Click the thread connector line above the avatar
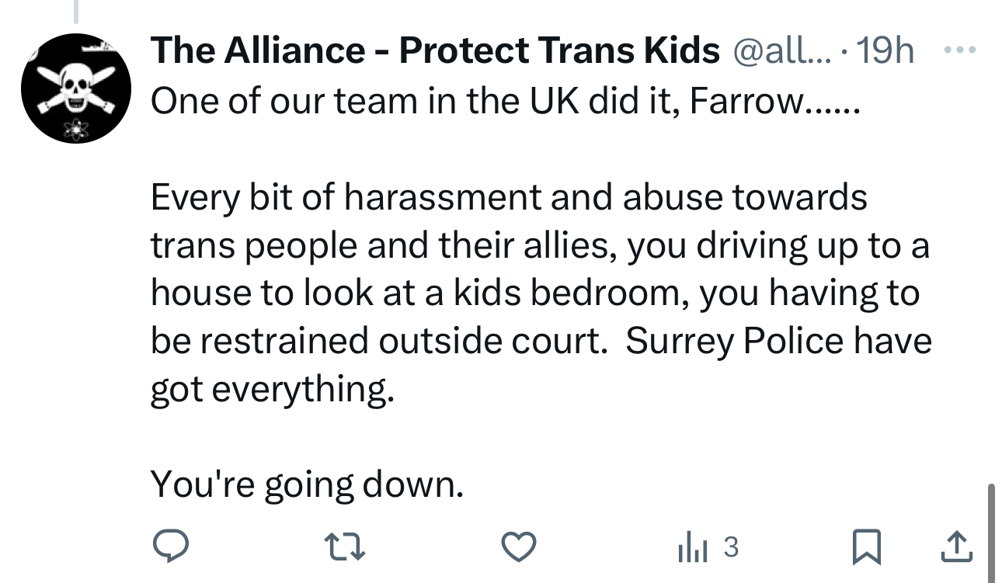1002x583 pixels. point(76,11)
